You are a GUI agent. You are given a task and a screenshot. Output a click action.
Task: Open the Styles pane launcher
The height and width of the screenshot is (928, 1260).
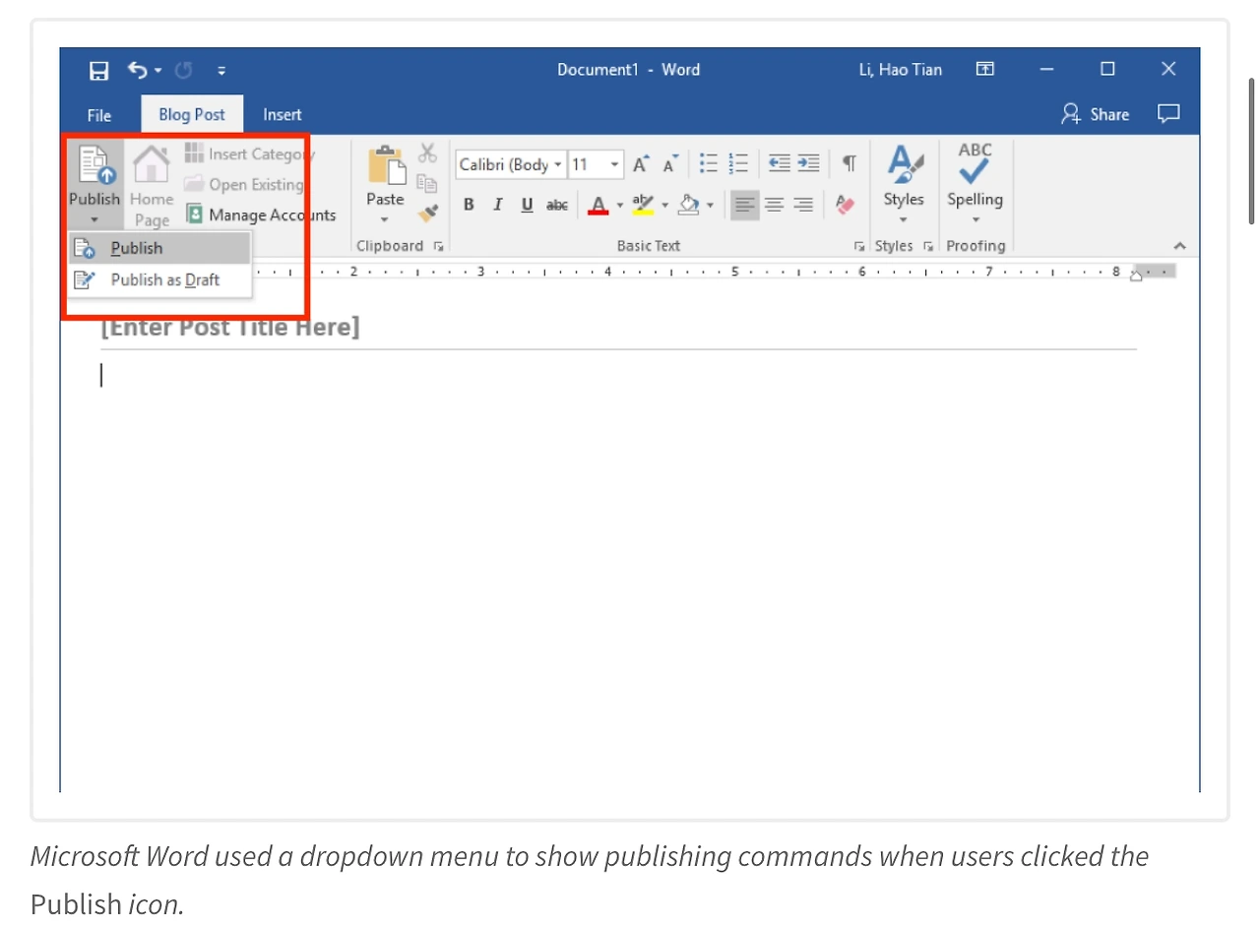click(928, 246)
